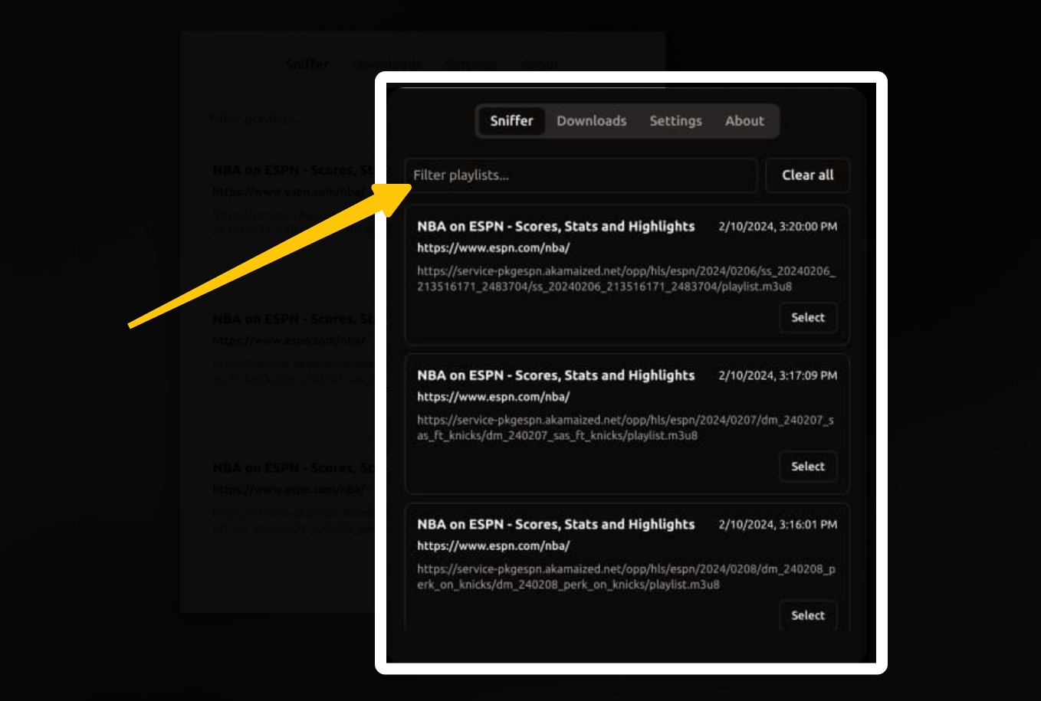Open the Settings tab

pyautogui.click(x=675, y=121)
